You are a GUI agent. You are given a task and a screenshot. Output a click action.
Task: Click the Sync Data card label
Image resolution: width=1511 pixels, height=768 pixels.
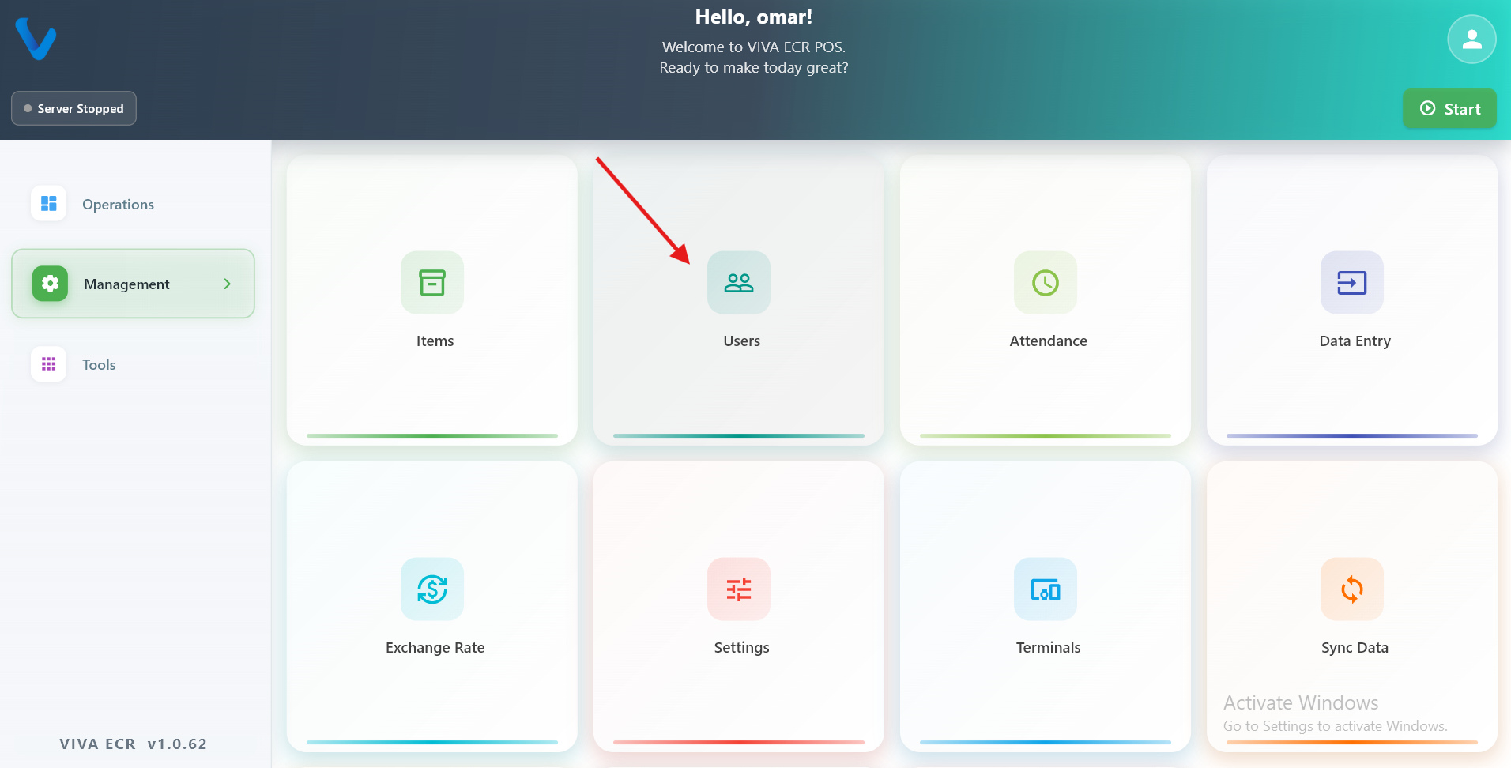click(1355, 648)
